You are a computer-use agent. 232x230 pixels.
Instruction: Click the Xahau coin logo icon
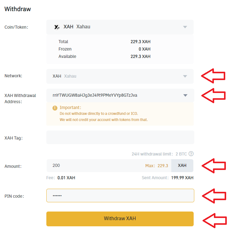[x=56, y=27]
